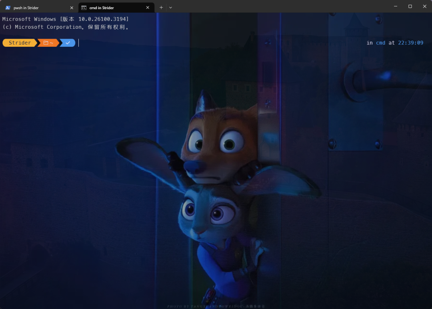Select the cmd in Strider tab
The image size is (432, 309).
[116, 8]
